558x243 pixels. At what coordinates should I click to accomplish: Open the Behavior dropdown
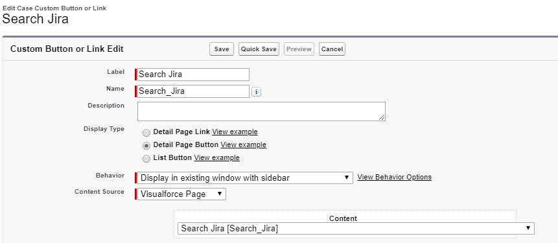245,178
